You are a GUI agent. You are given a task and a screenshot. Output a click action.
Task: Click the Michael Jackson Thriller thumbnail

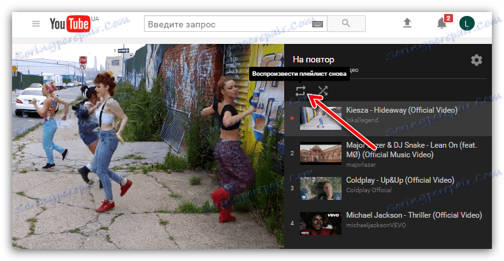(x=320, y=223)
